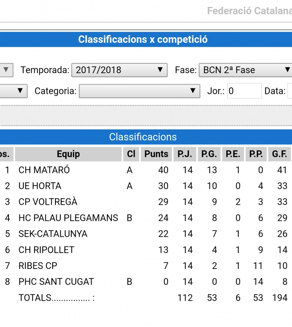The image size is (292, 327).
Task: Select the P.G. column header
Action: pyautogui.click(x=209, y=154)
